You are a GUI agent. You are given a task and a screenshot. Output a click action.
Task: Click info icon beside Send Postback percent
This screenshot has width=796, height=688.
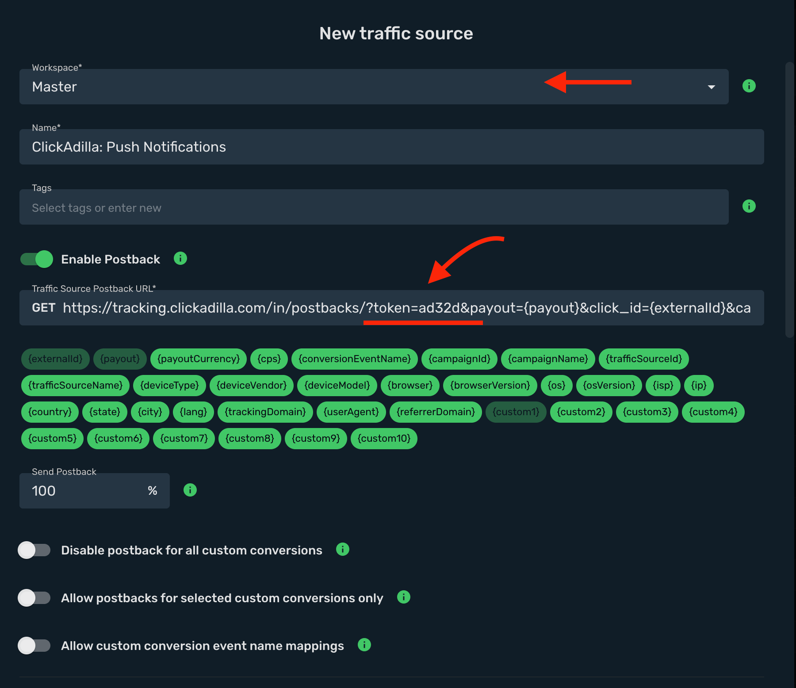190,490
